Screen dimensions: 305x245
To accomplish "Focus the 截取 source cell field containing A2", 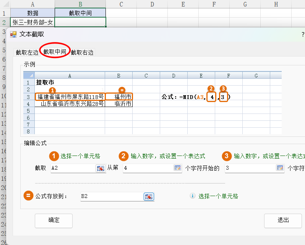I will click(x=73, y=168).
